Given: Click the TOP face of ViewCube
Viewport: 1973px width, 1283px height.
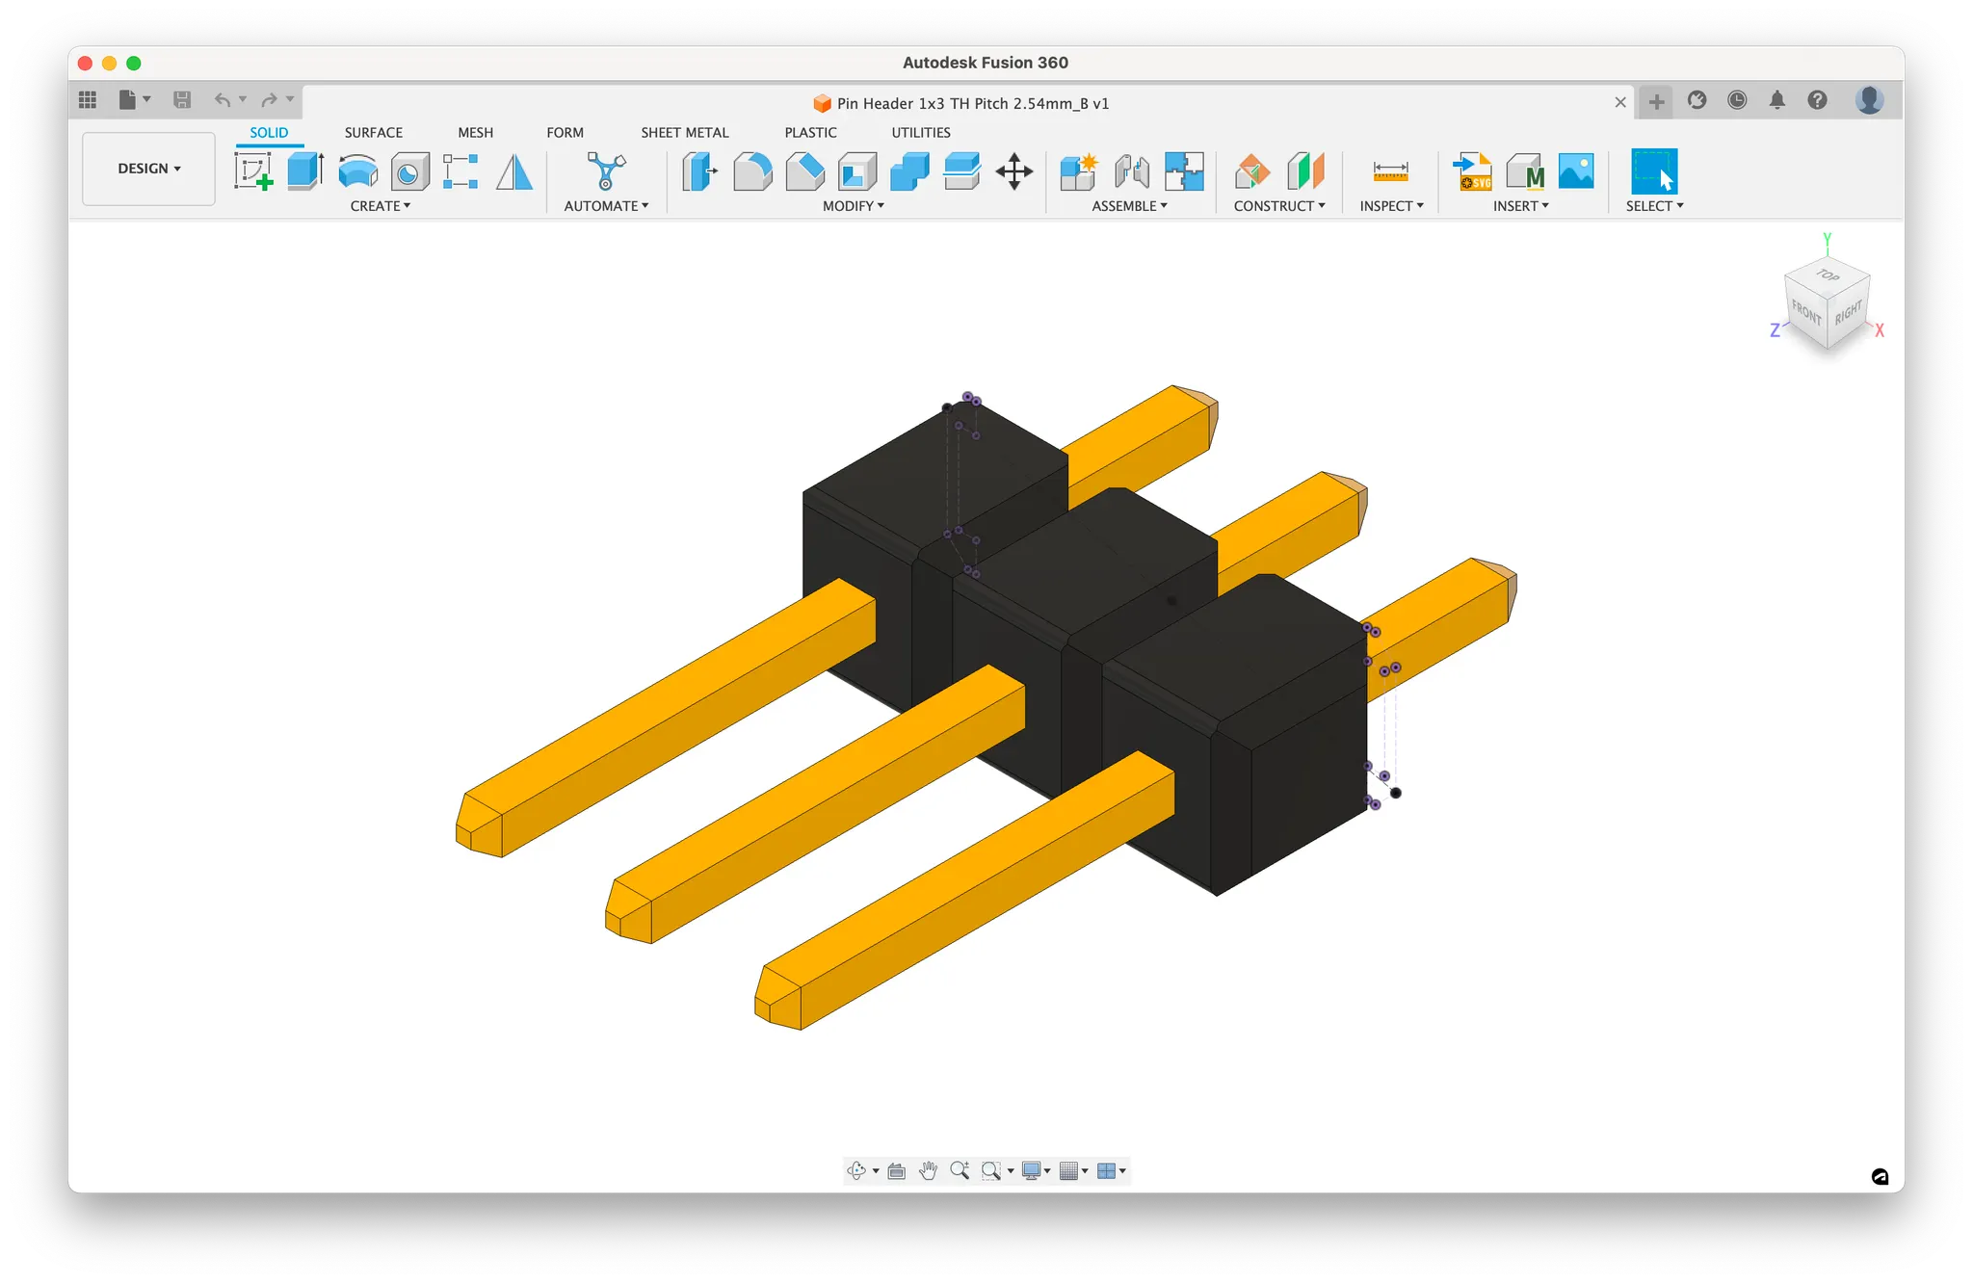Looking at the screenshot, I should pos(1828,275).
